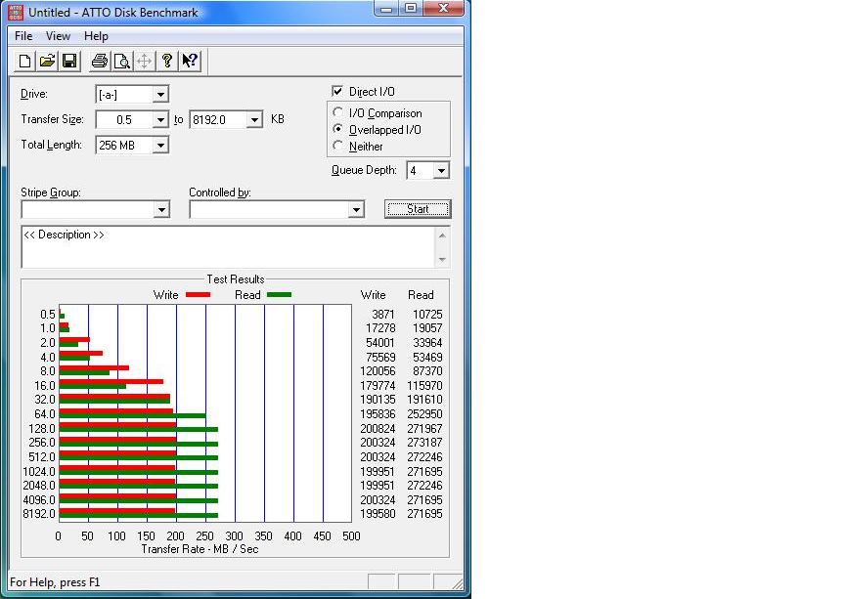Click the Description scrollbar down arrow
The image size is (845, 599).
click(442, 259)
